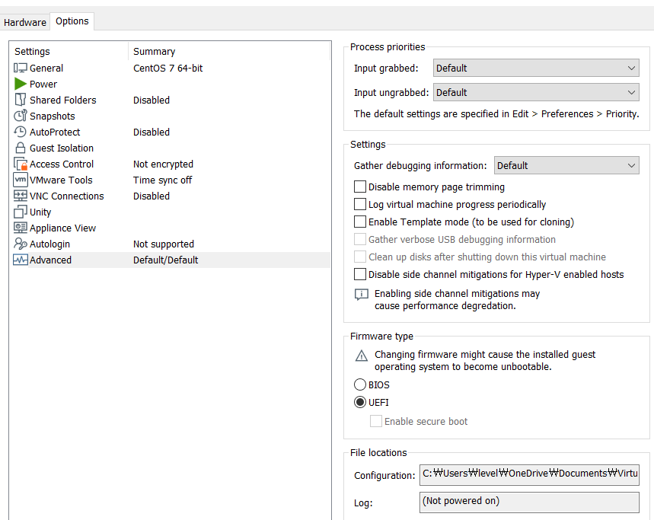Screen dimensions: 654x520
Task: Check Disable side channel mitigations option
Action: 360,274
